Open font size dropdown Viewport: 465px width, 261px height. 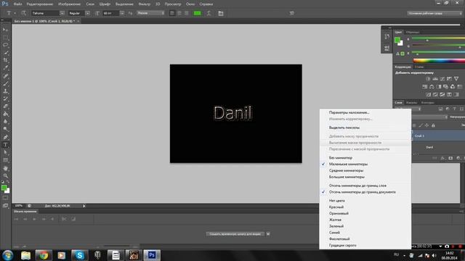[x=122, y=13]
